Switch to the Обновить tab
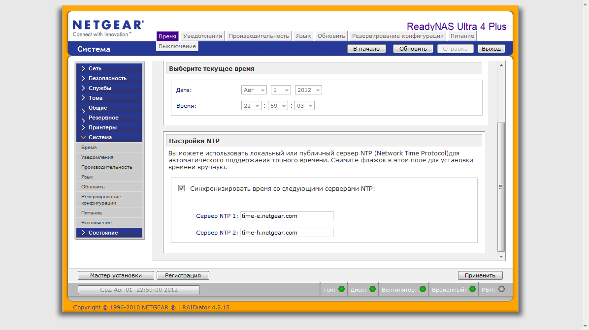 331,36
